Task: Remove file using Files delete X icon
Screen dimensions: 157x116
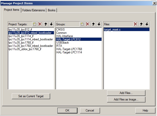Action: (x=136, y=24)
